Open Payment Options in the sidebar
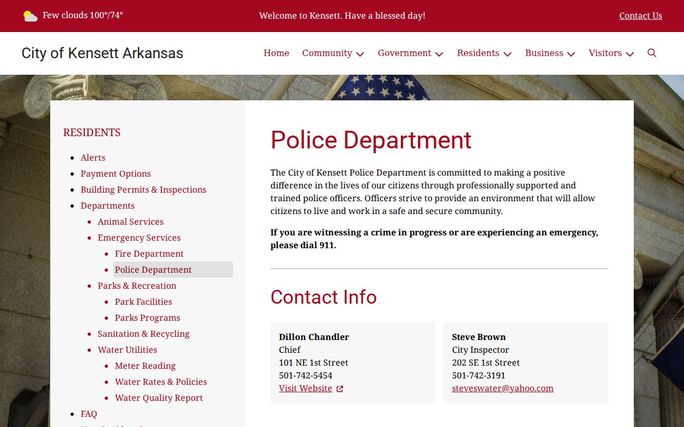 tap(115, 173)
